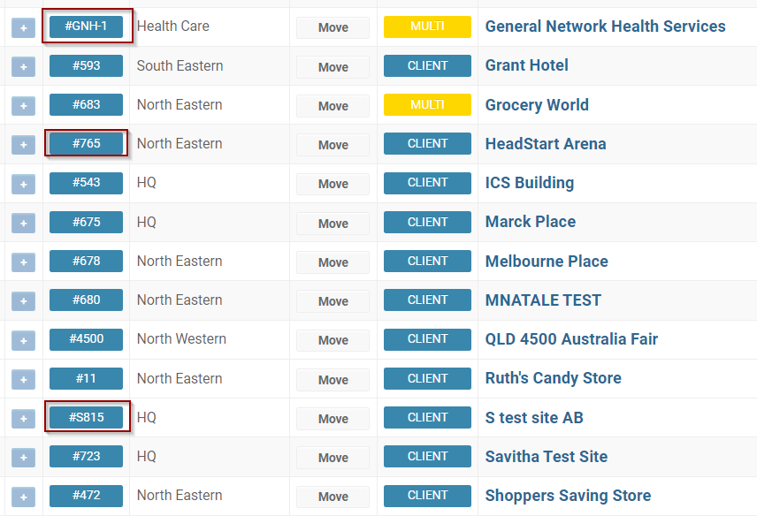
Task: Move the MNATALE TEST site
Action: point(333,301)
